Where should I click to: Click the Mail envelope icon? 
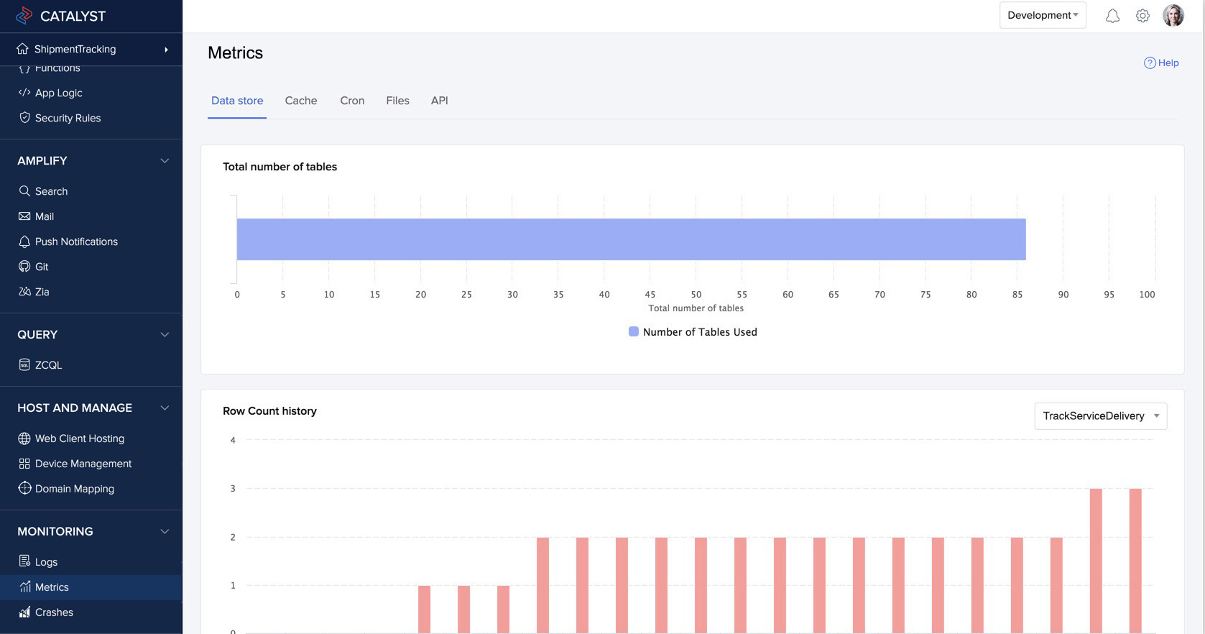[x=24, y=216]
